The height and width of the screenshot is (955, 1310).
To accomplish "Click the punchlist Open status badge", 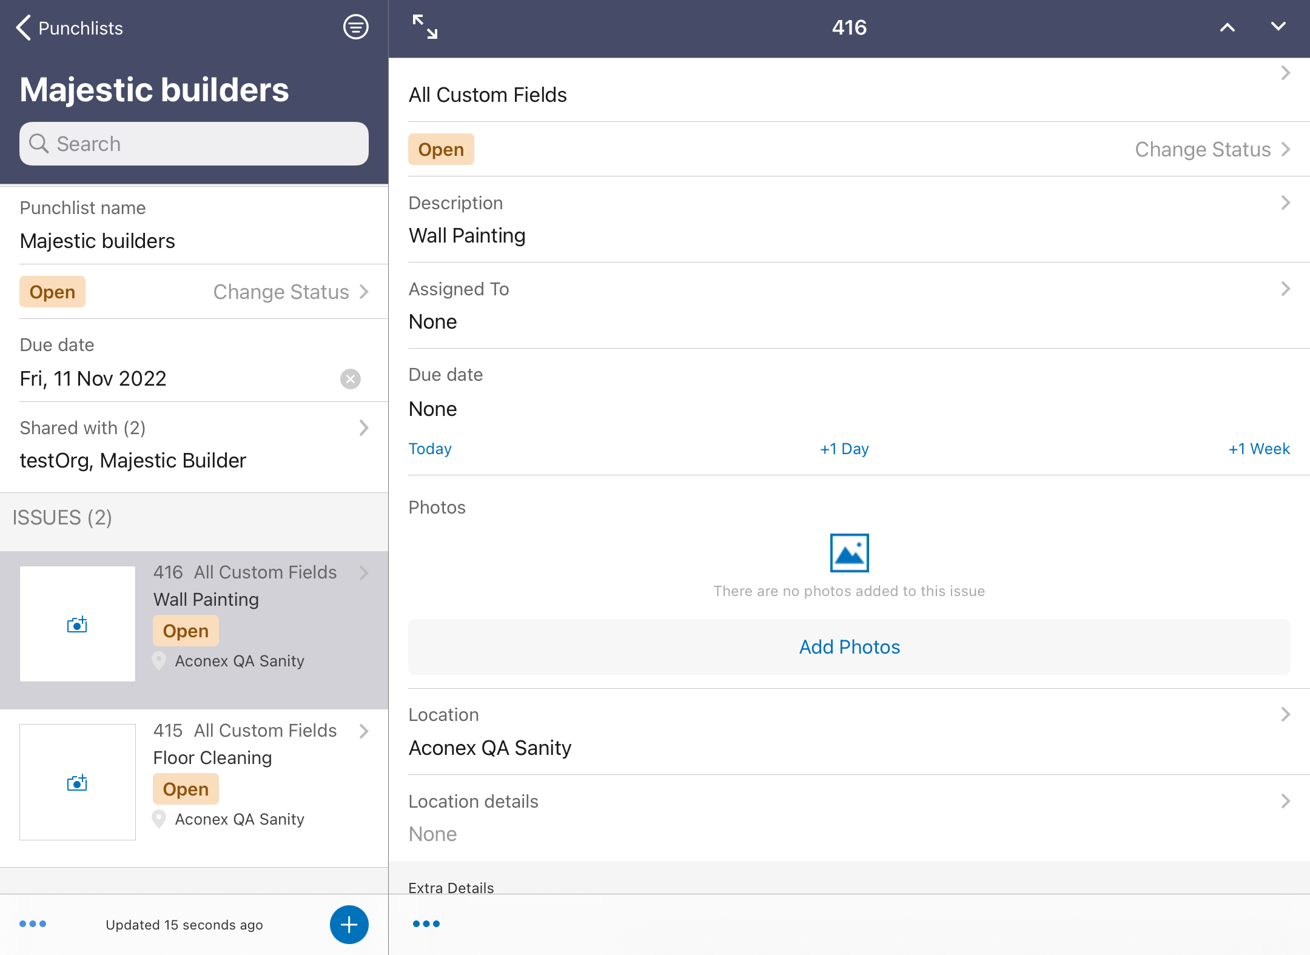I will [x=52, y=292].
